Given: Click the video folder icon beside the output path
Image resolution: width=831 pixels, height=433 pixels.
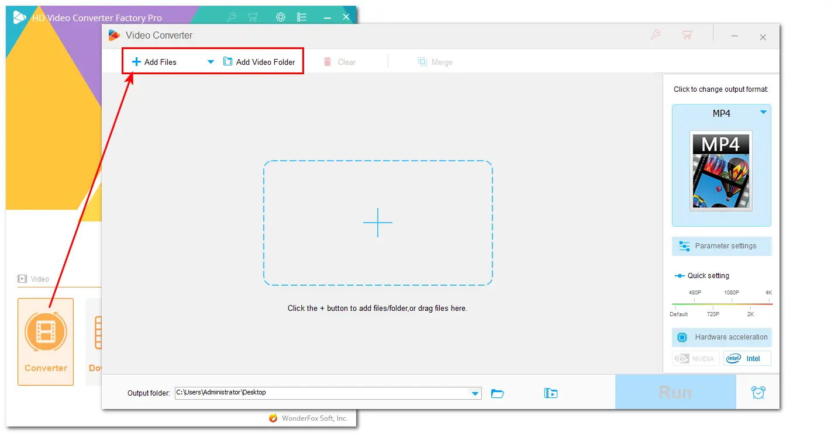Looking at the screenshot, I should (x=550, y=393).
